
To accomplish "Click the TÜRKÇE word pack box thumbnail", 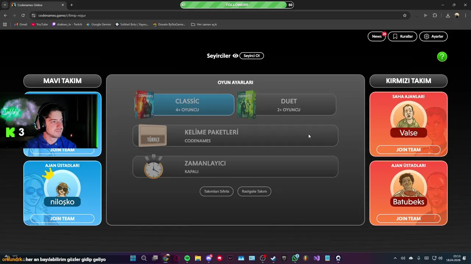I will [x=153, y=136].
